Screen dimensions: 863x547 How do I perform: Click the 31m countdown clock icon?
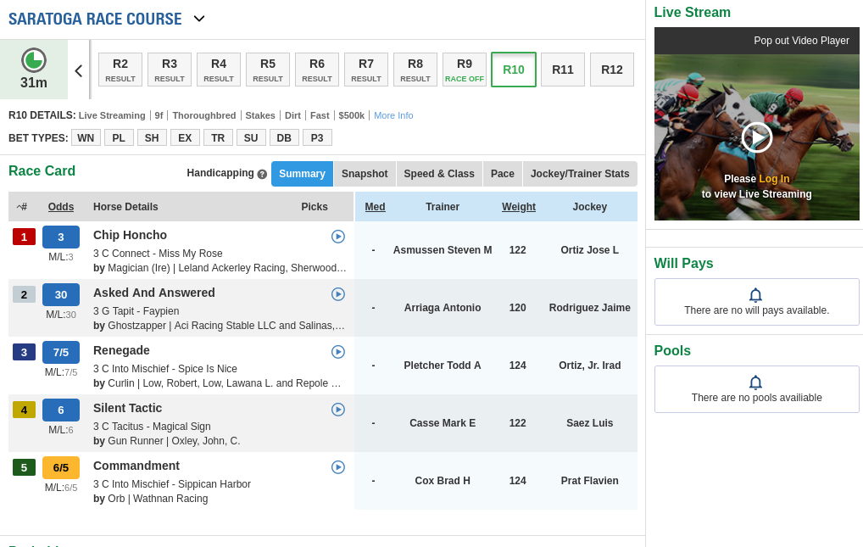(34, 60)
